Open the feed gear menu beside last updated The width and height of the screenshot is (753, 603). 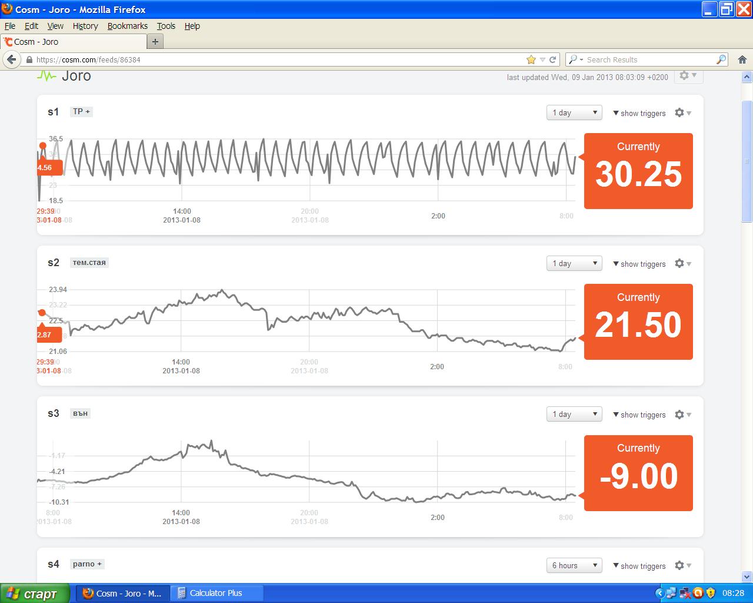[x=687, y=76]
